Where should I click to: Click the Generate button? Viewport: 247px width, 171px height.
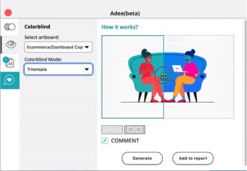pyautogui.click(x=142, y=158)
